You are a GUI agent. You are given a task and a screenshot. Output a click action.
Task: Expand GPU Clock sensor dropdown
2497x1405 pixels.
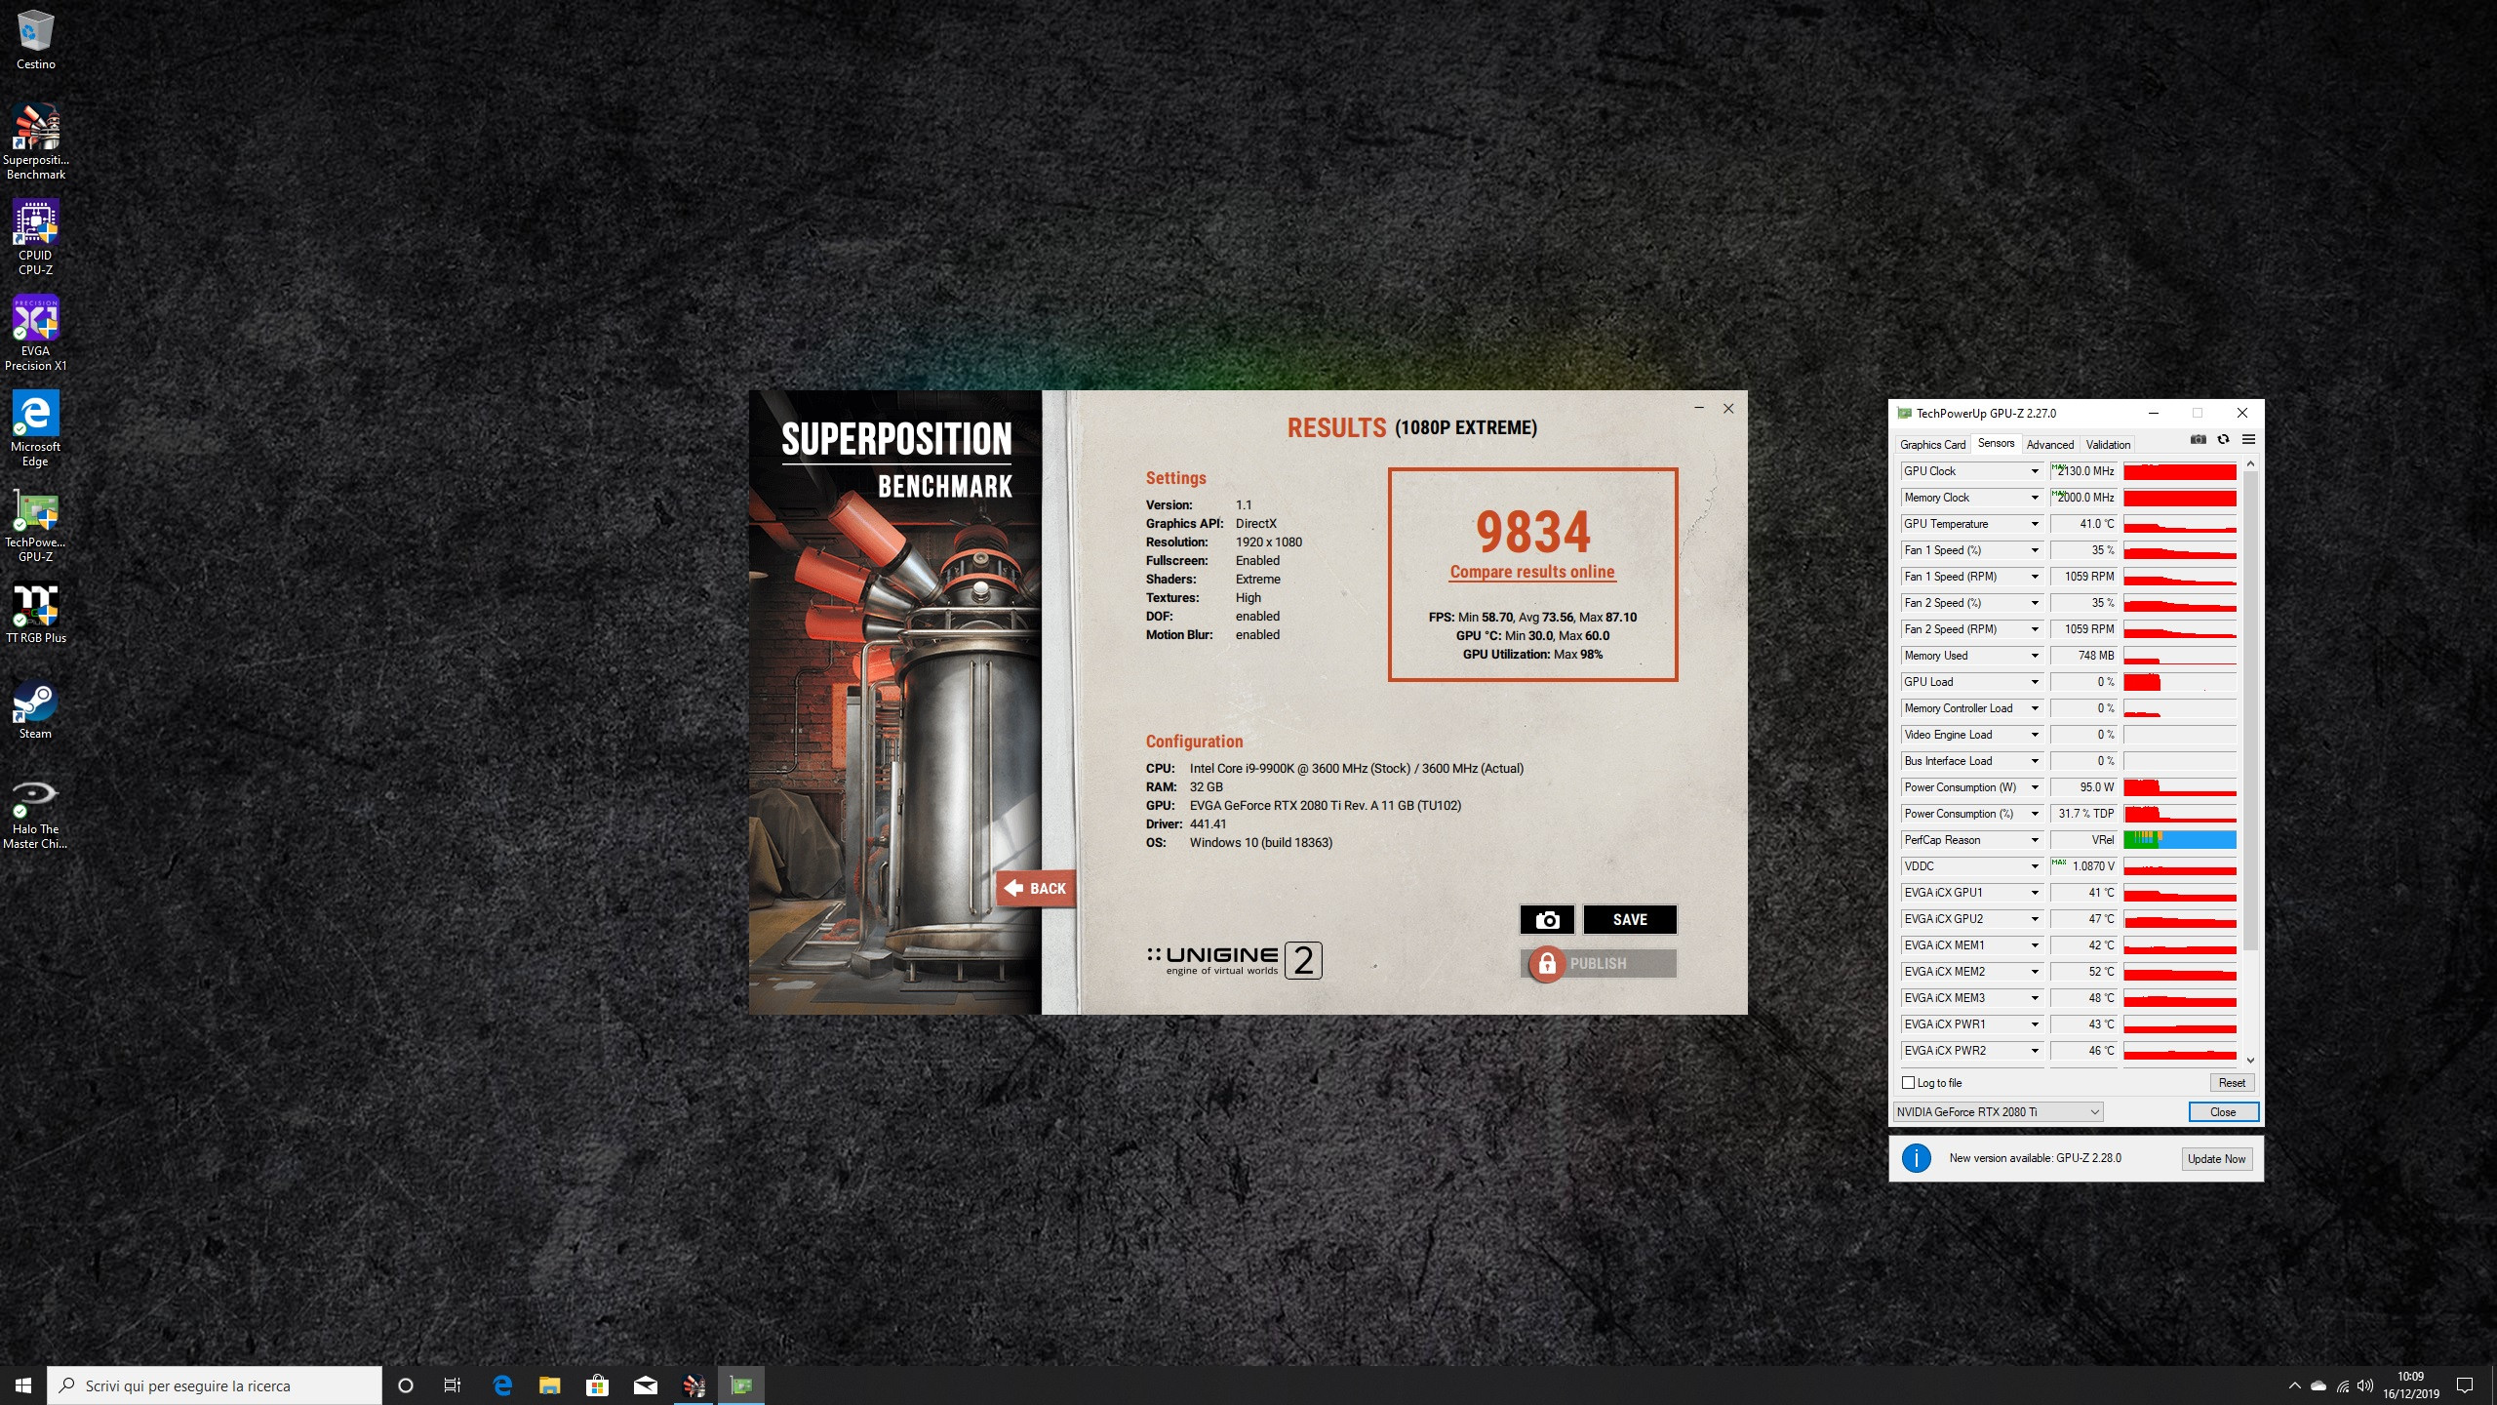click(2035, 471)
